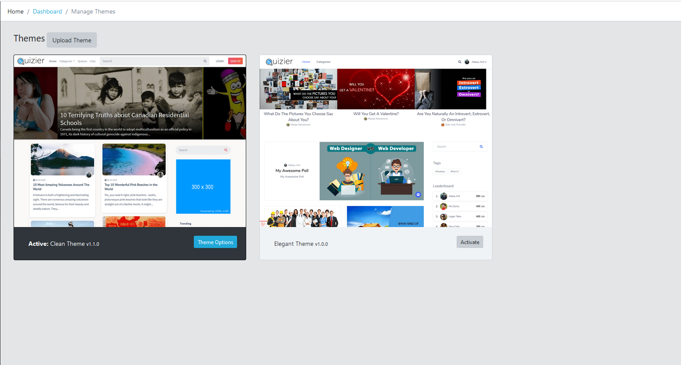This screenshot has height=365, width=681.
Task: Click the Upload Theme button
Action: 72,40
